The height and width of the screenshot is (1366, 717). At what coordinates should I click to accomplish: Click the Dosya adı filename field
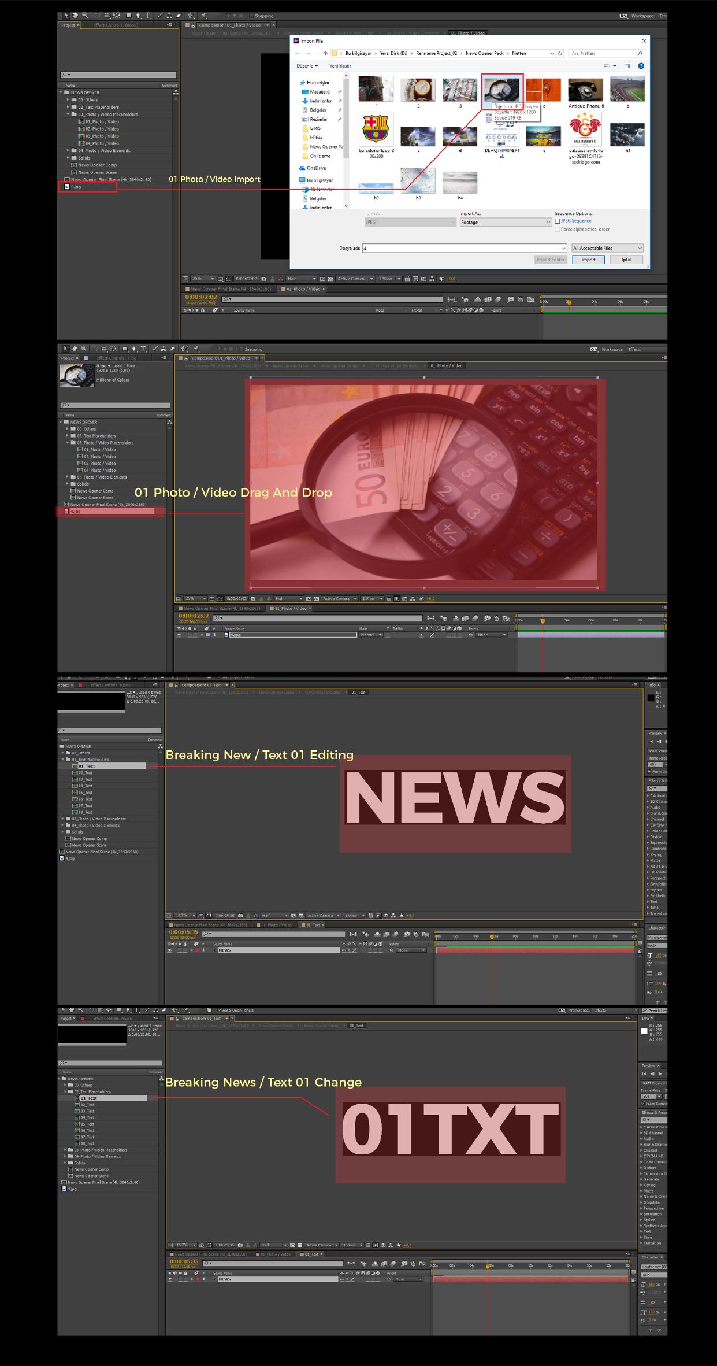point(464,248)
